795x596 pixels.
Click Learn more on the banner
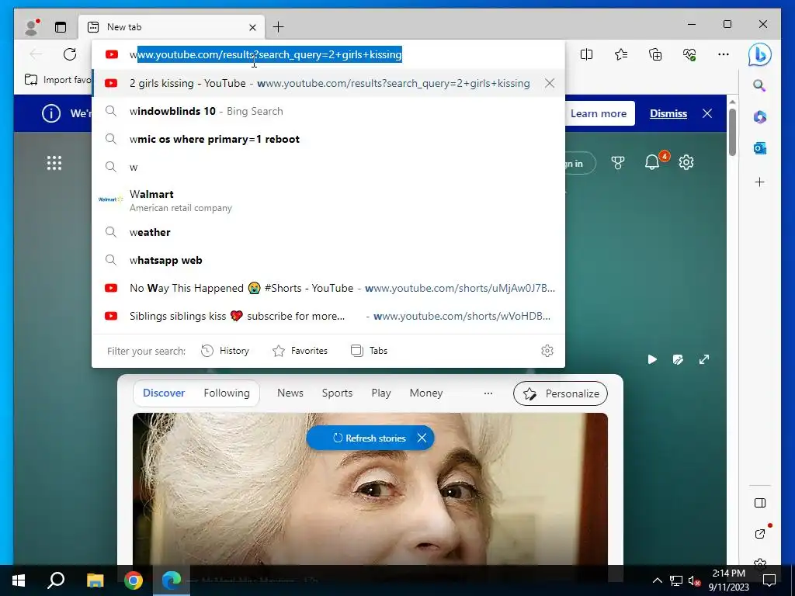coord(599,113)
